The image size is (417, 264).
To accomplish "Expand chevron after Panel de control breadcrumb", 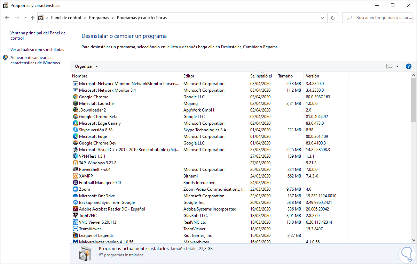I will point(85,18).
